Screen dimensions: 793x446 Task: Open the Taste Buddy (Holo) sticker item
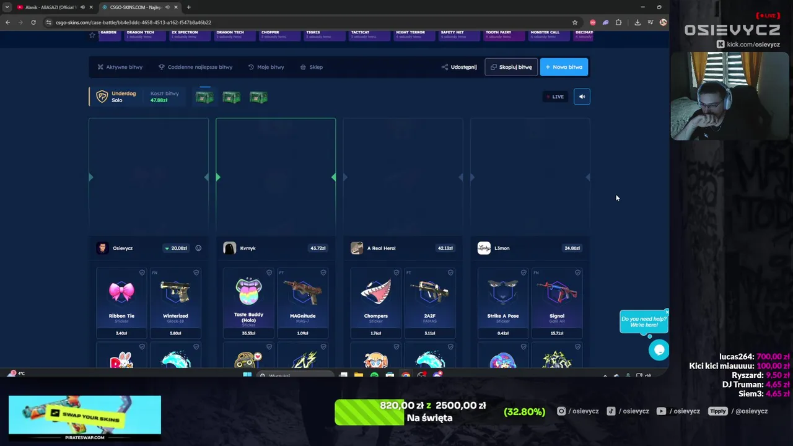(248, 303)
